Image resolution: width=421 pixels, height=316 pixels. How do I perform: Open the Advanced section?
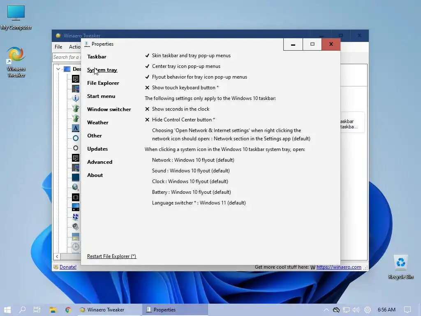pyautogui.click(x=99, y=162)
